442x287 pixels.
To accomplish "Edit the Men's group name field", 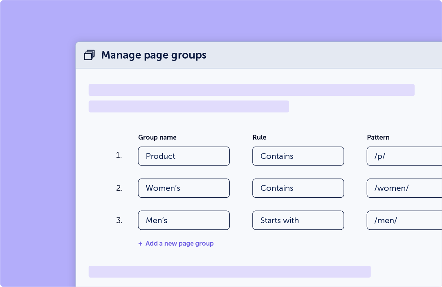I will (184, 220).
